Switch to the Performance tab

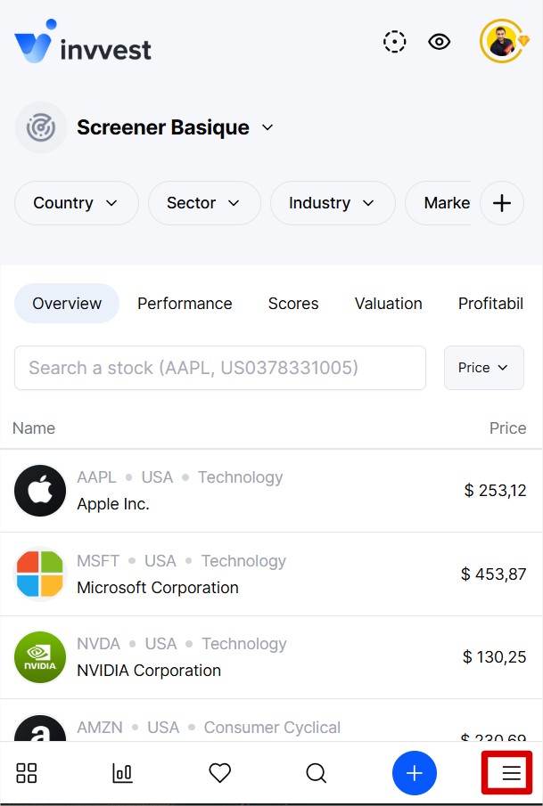pyautogui.click(x=185, y=304)
